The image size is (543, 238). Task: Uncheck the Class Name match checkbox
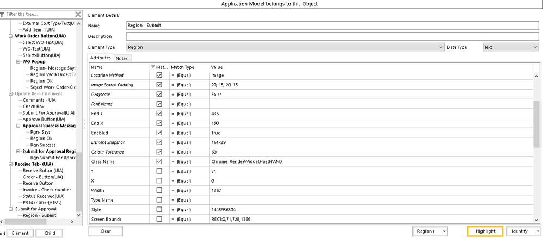159,161
